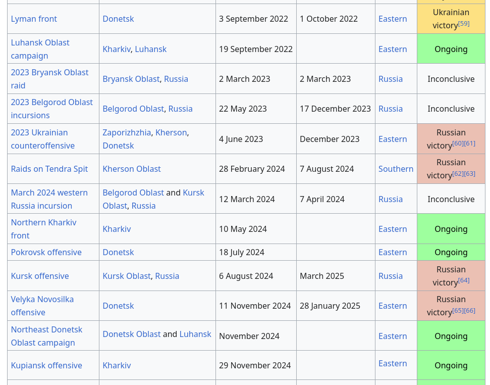This screenshot has width=490, height=385.
Task: Open citation [62] in Tendra Spit result
Action: (x=458, y=173)
